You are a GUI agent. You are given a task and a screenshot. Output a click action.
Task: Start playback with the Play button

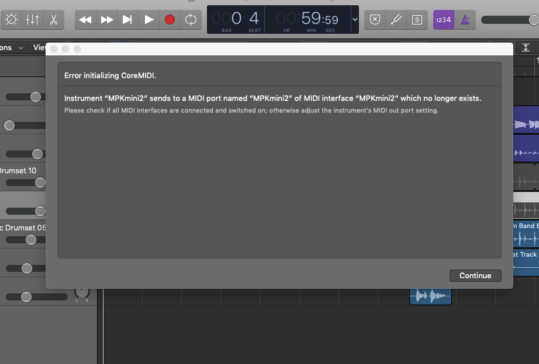click(149, 20)
